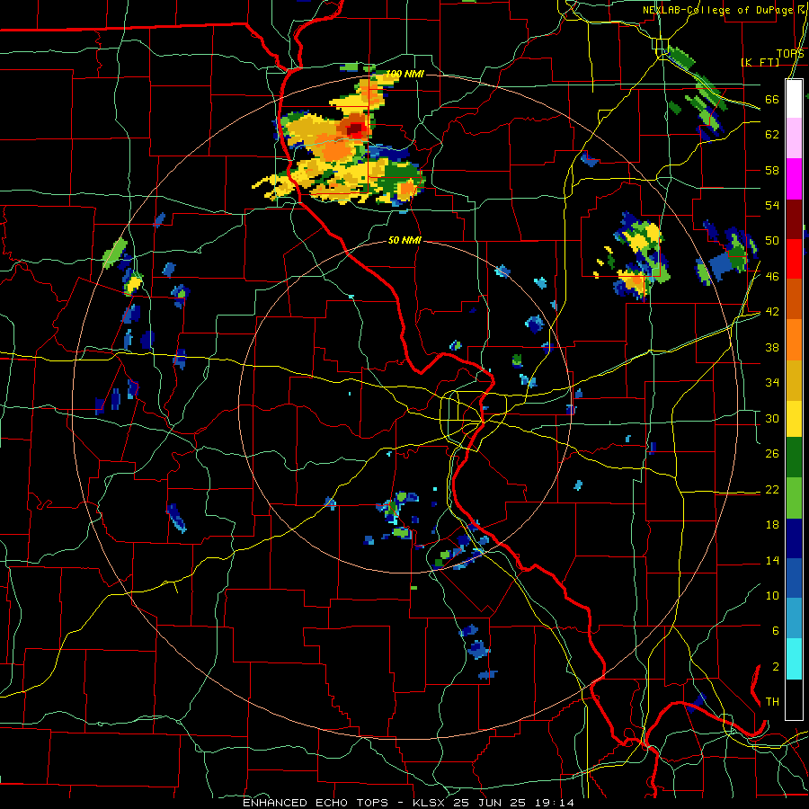The width and height of the screenshot is (809, 809).
Task: Click the 'TH' threshold label in legend
Action: tap(772, 702)
